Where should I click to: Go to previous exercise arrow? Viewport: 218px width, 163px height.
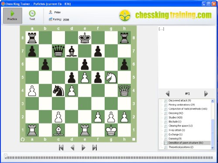167,94
